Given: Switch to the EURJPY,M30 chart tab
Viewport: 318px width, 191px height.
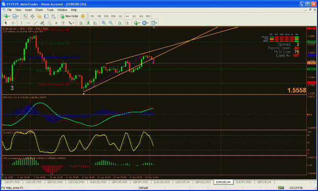Looking at the screenshot, I should tap(244, 182).
